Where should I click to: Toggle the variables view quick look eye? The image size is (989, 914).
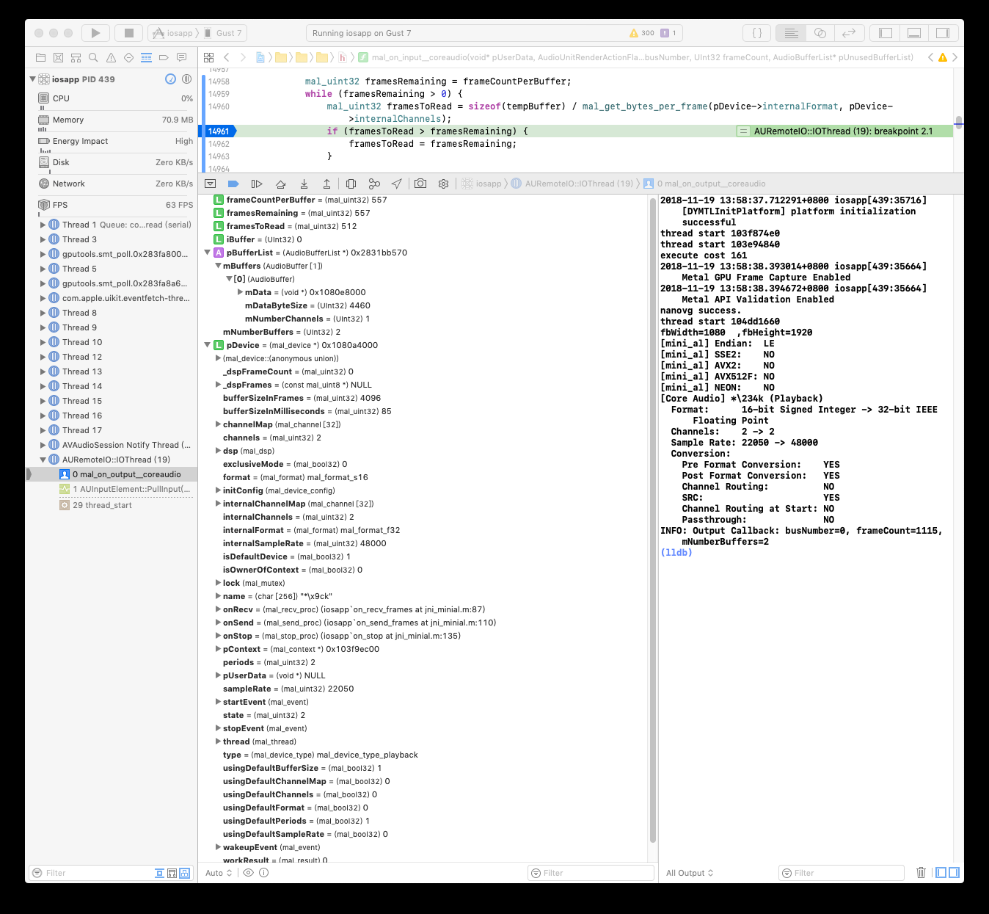click(x=249, y=872)
